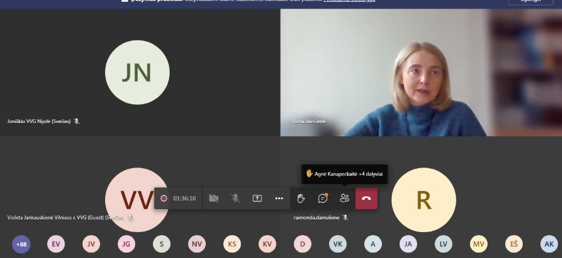Select the JV avatar in participant strip
Image resolution: width=562 pixels, height=258 pixels.
coord(91,244)
